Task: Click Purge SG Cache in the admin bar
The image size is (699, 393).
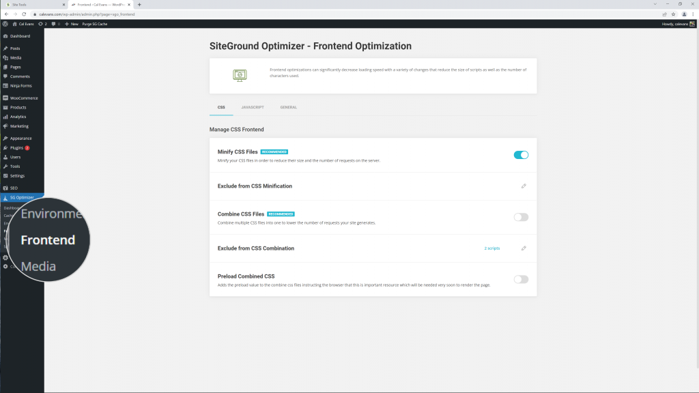Action: 94,24
